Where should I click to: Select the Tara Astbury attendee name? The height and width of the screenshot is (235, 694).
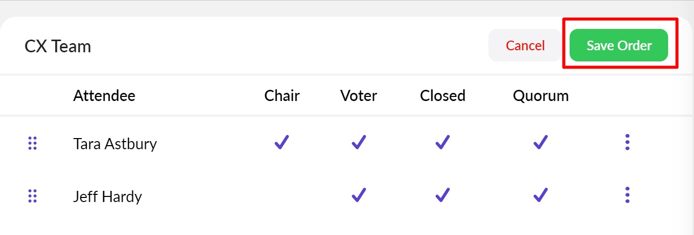pos(115,144)
